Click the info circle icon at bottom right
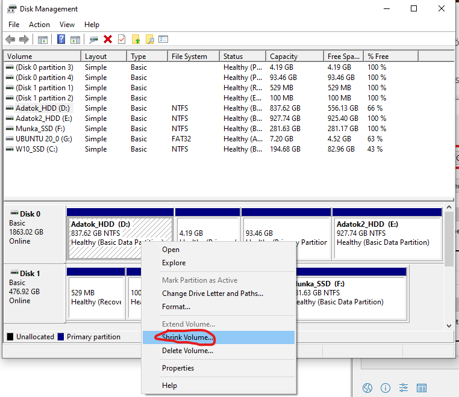The height and width of the screenshot is (397, 459). pos(386,388)
